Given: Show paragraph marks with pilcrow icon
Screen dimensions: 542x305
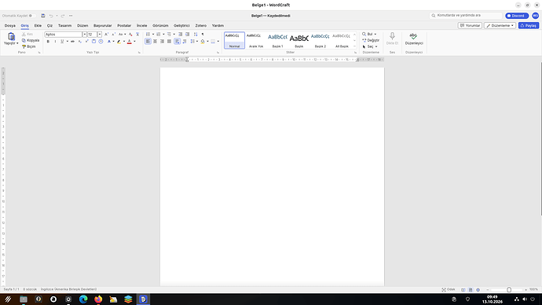Looking at the screenshot, I should 203,35.
